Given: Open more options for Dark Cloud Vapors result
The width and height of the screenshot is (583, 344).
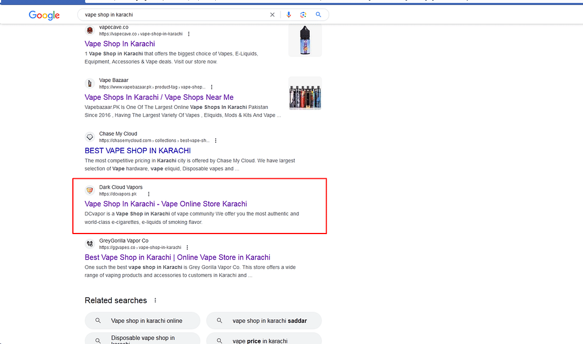Looking at the screenshot, I should pos(149,194).
